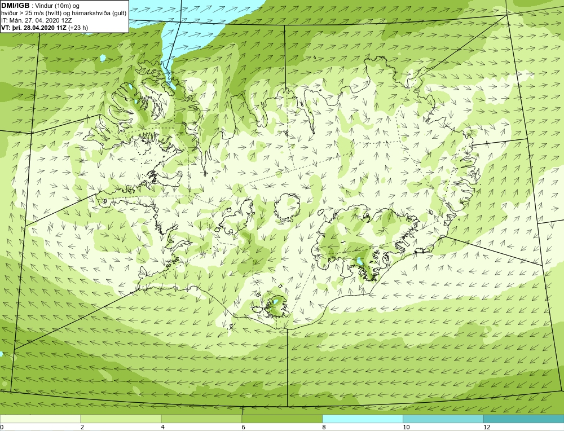Click the 'IT: Mán. 27. 04. 2020 12Z' line
This screenshot has width=564, height=431.
click(x=37, y=20)
